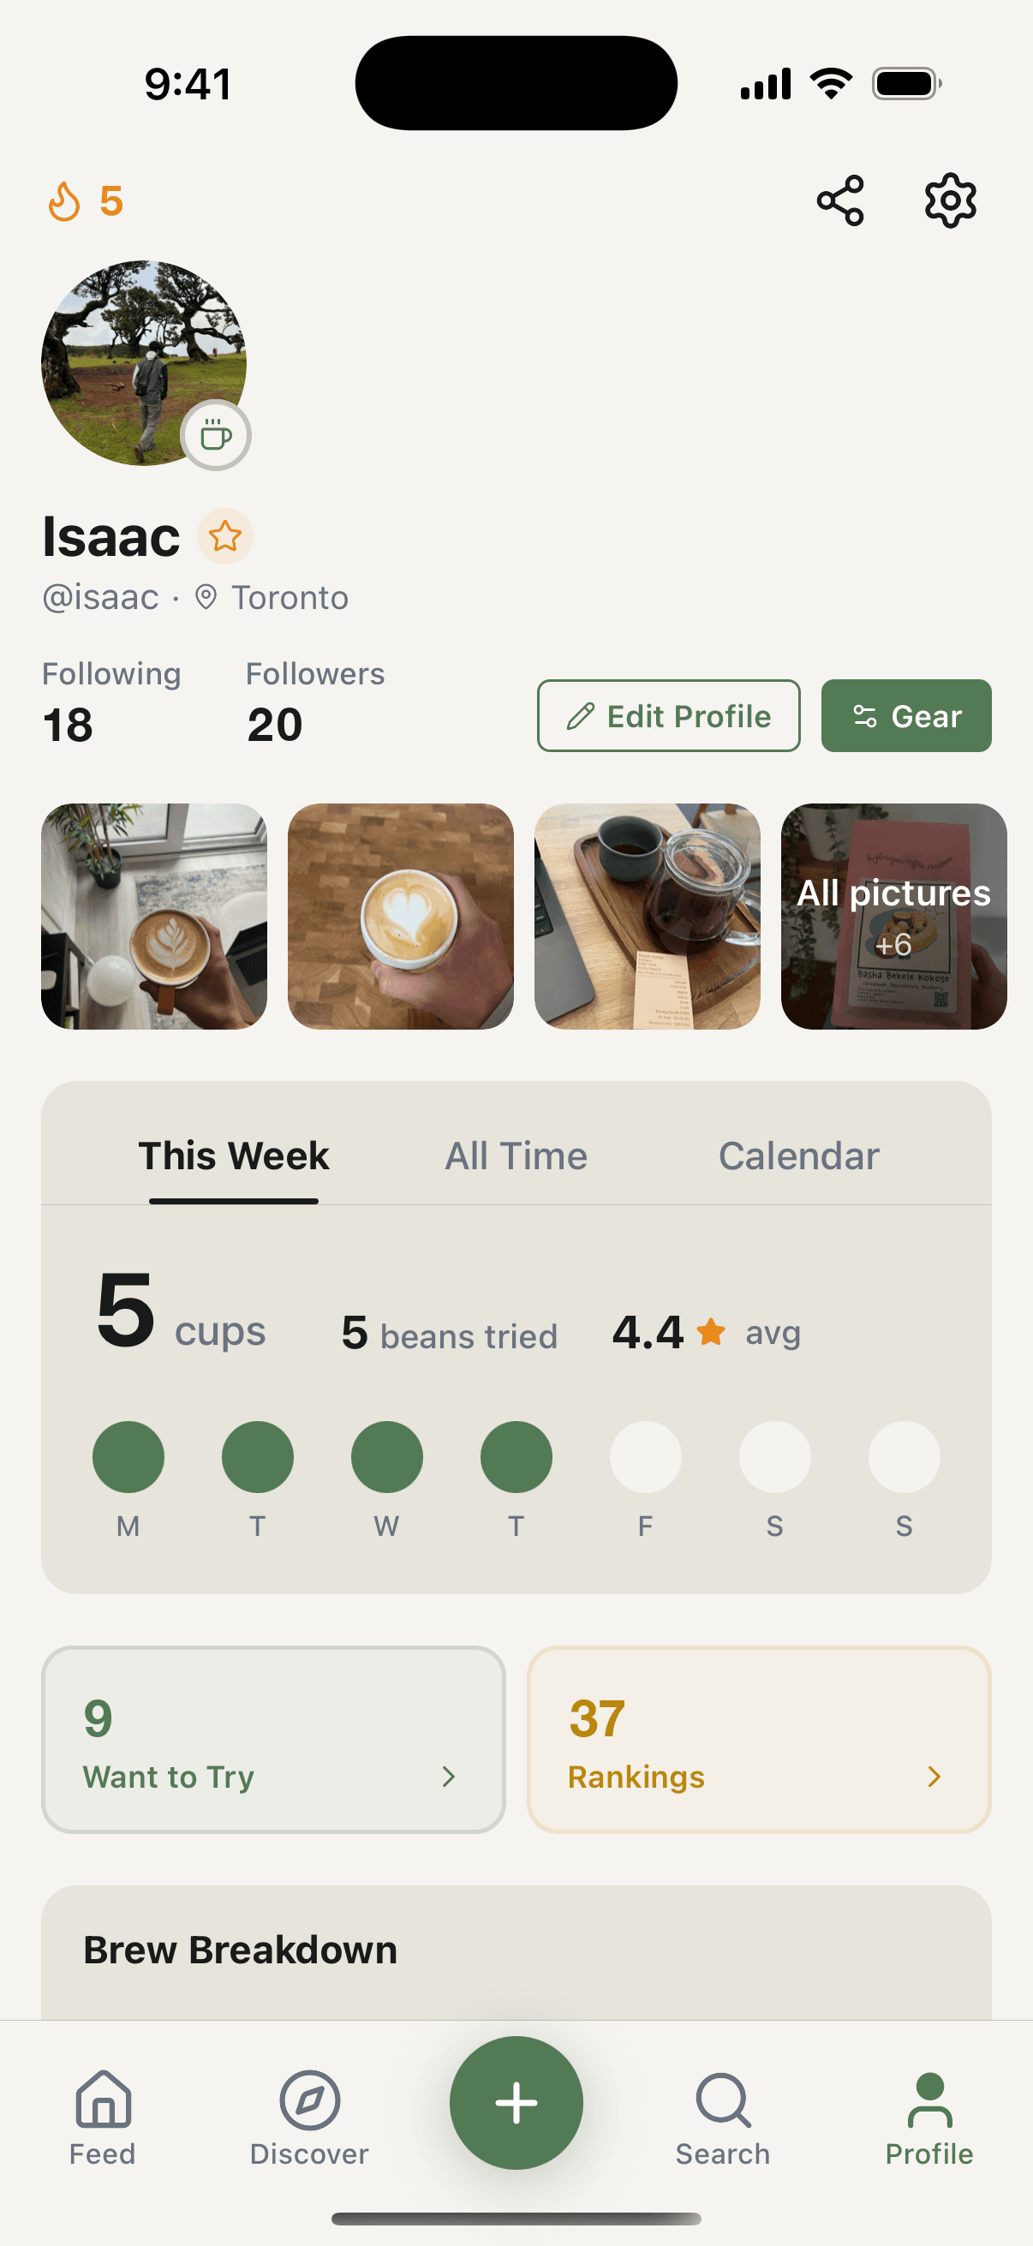Expand the Want to Try list

coord(273,1740)
